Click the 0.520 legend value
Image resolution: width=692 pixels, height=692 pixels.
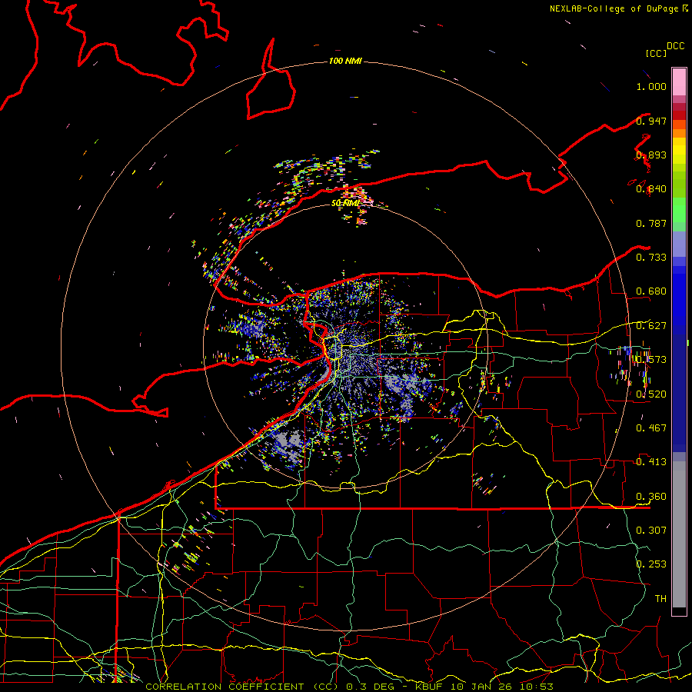[651, 394]
